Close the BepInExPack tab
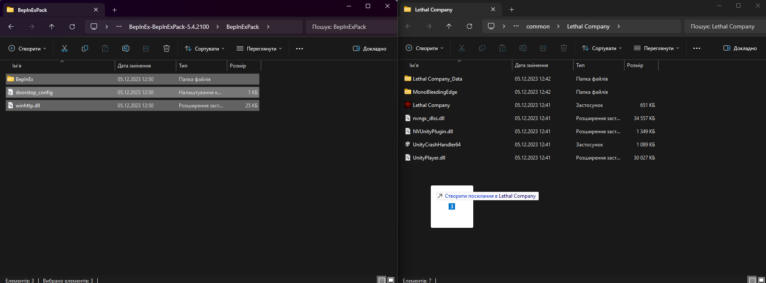Image resolution: width=766 pixels, height=283 pixels. (96, 10)
